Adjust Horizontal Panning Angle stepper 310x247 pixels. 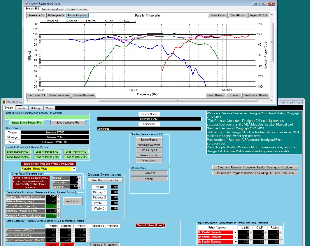[x=58, y=216]
